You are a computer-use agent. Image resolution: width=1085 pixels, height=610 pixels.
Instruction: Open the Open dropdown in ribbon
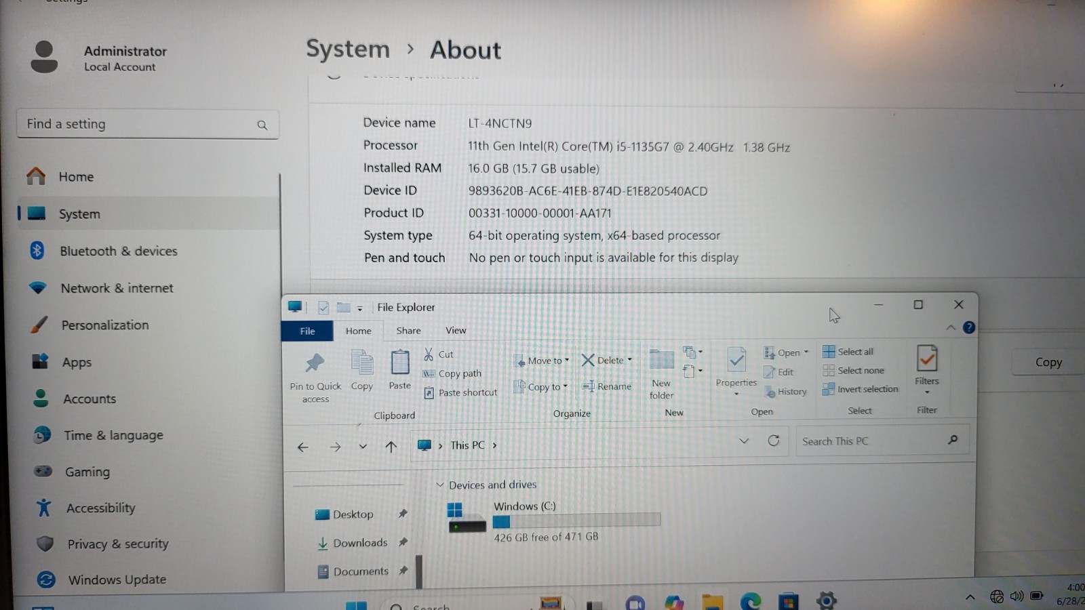click(x=806, y=352)
